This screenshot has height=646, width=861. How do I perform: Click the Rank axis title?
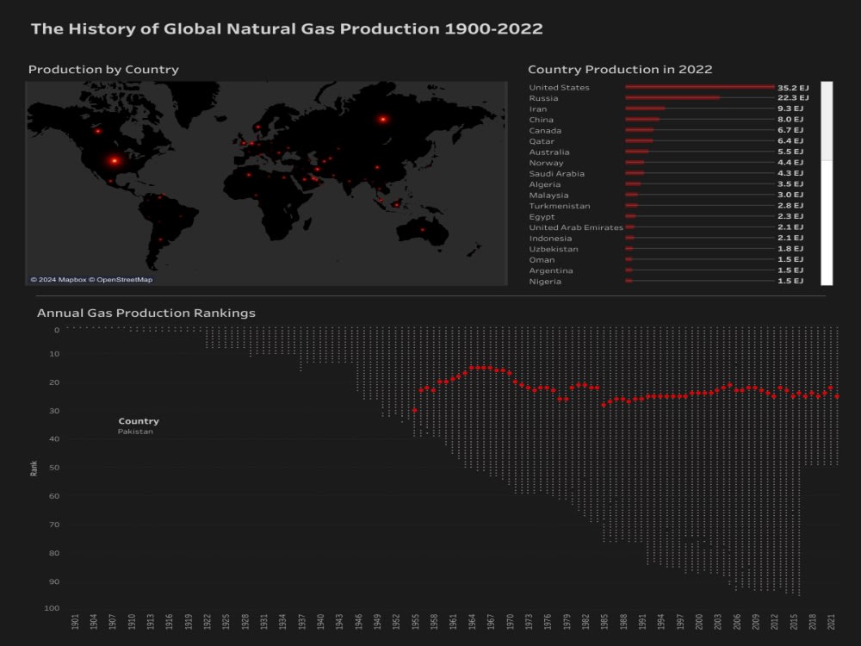pyautogui.click(x=34, y=468)
